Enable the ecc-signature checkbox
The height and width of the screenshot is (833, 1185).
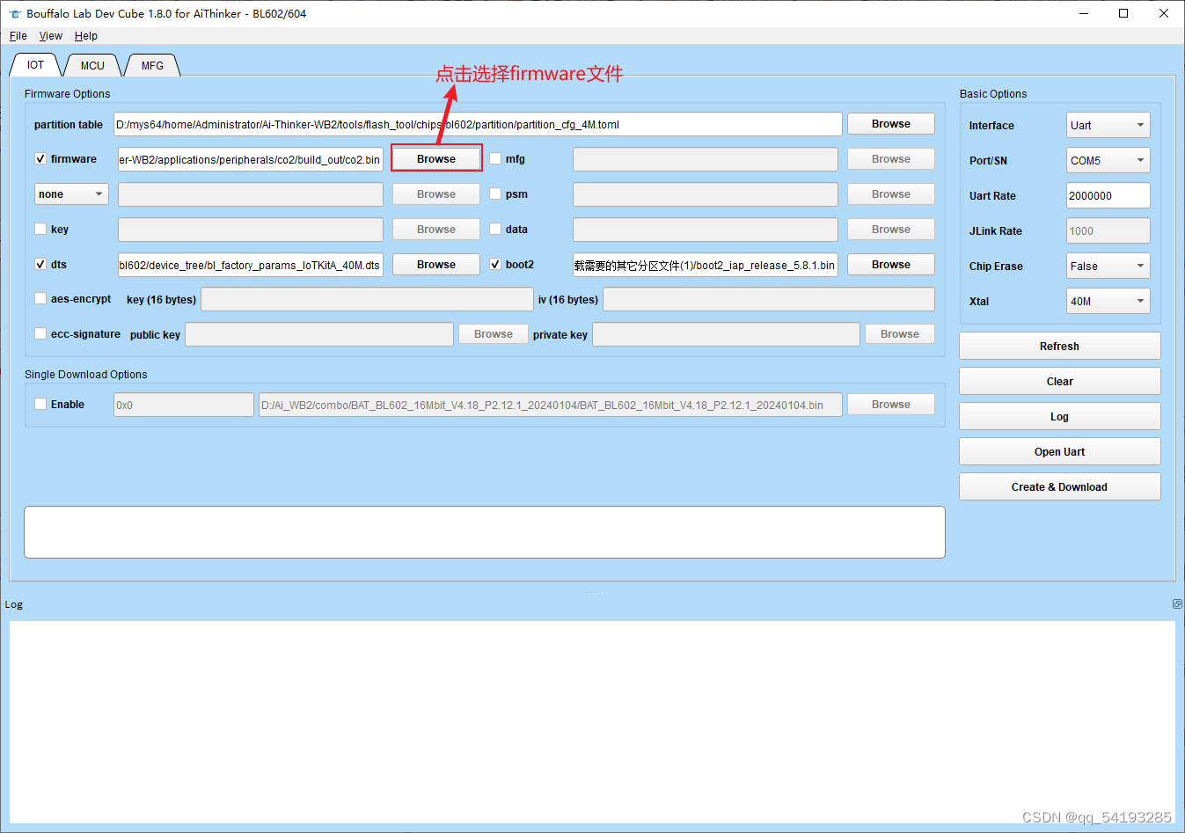point(40,333)
